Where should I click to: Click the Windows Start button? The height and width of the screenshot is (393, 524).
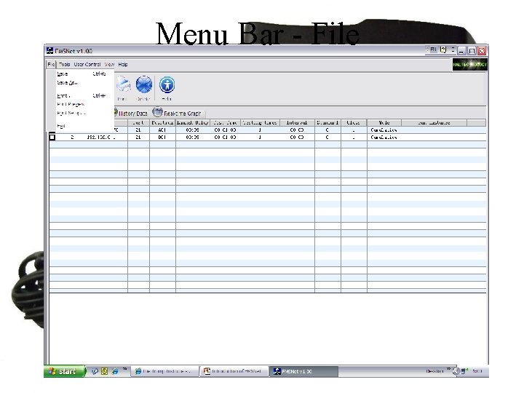point(64,371)
